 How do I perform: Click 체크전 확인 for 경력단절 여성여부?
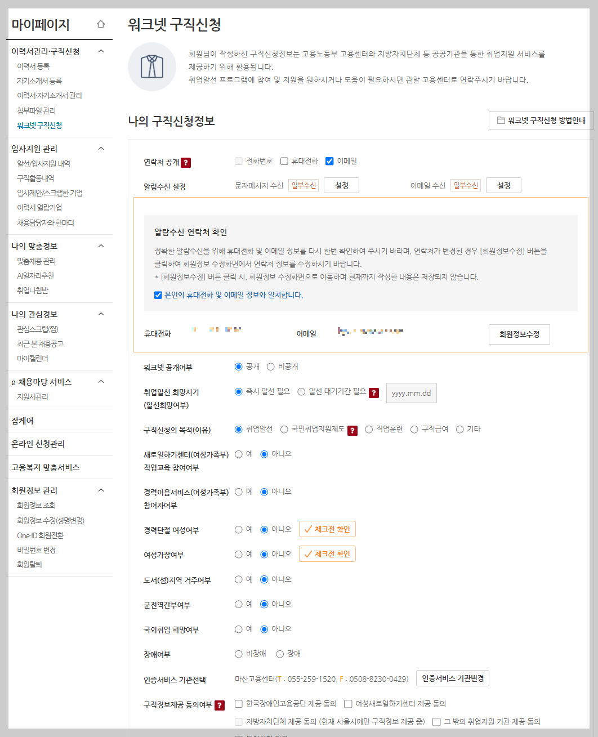click(327, 529)
